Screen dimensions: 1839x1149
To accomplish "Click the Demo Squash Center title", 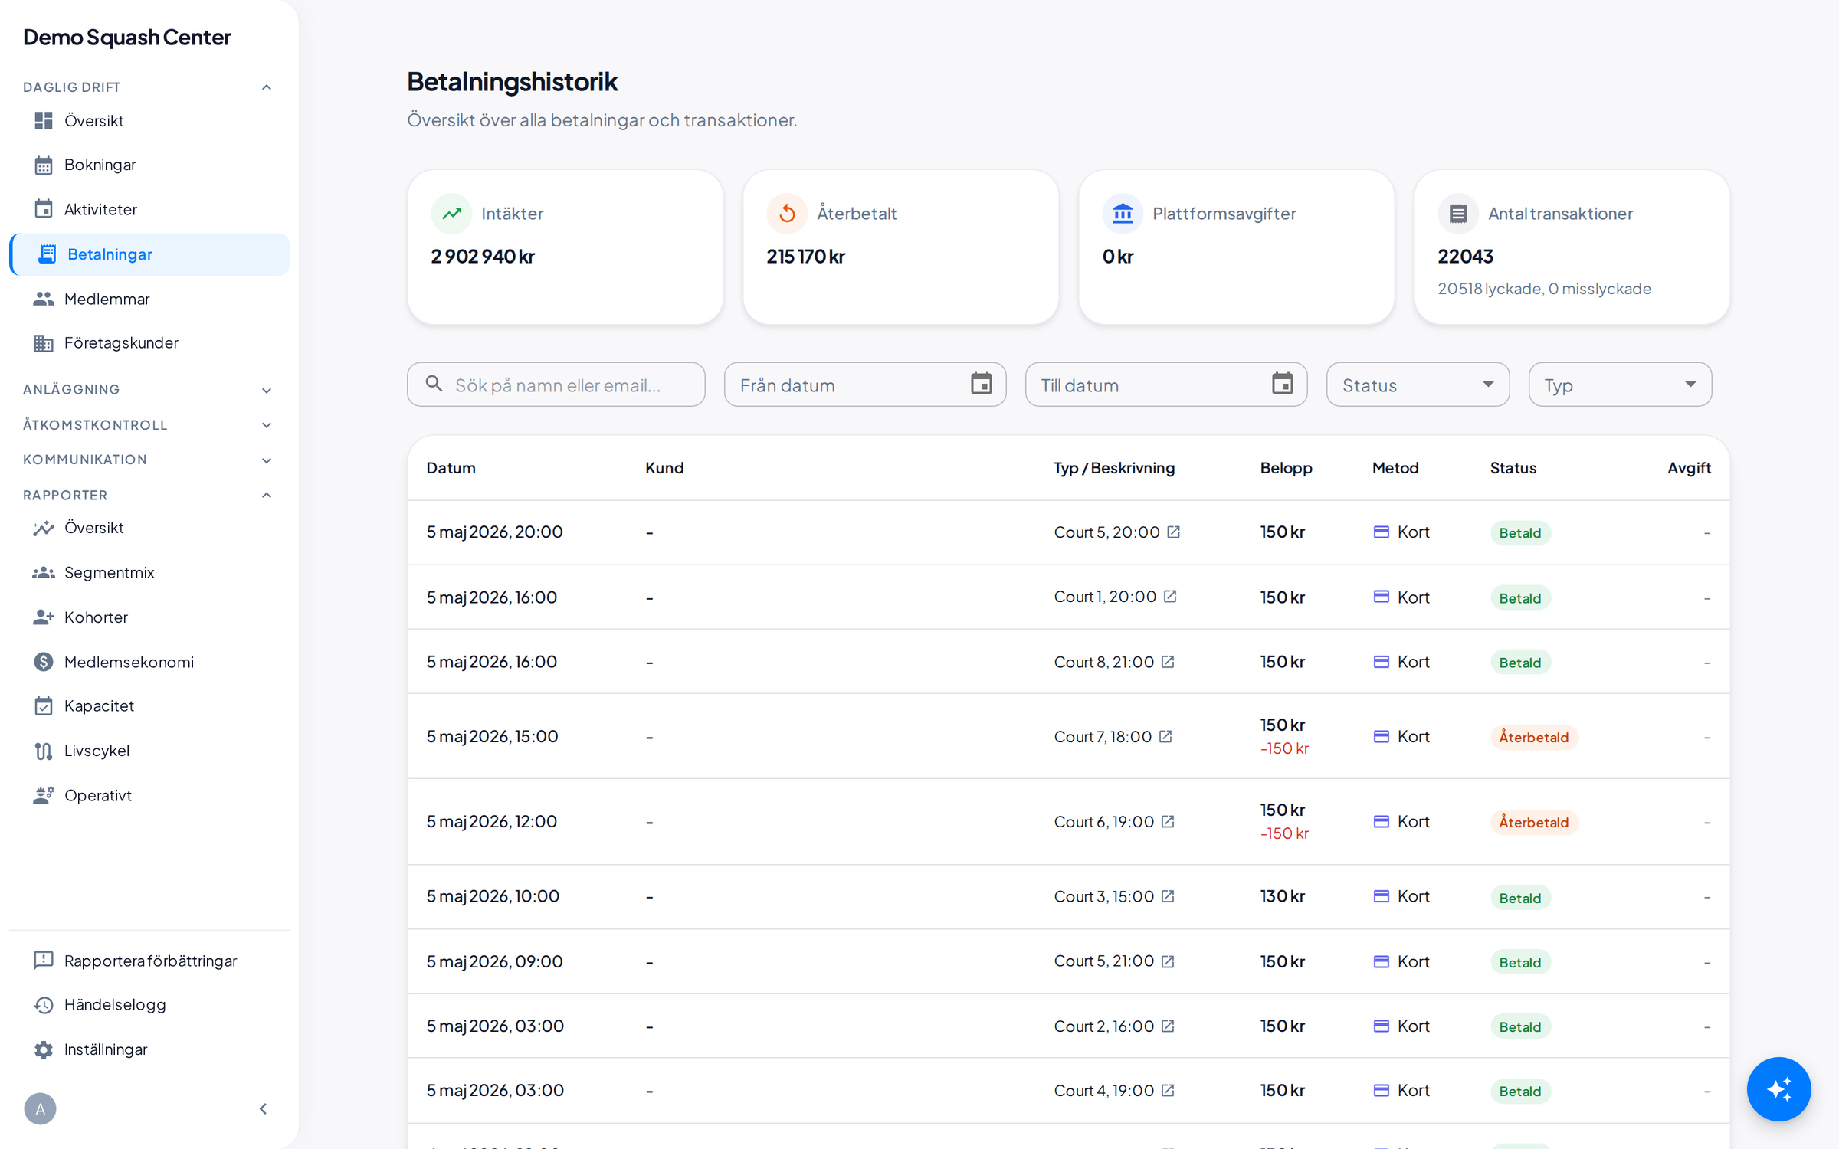I will tap(126, 37).
